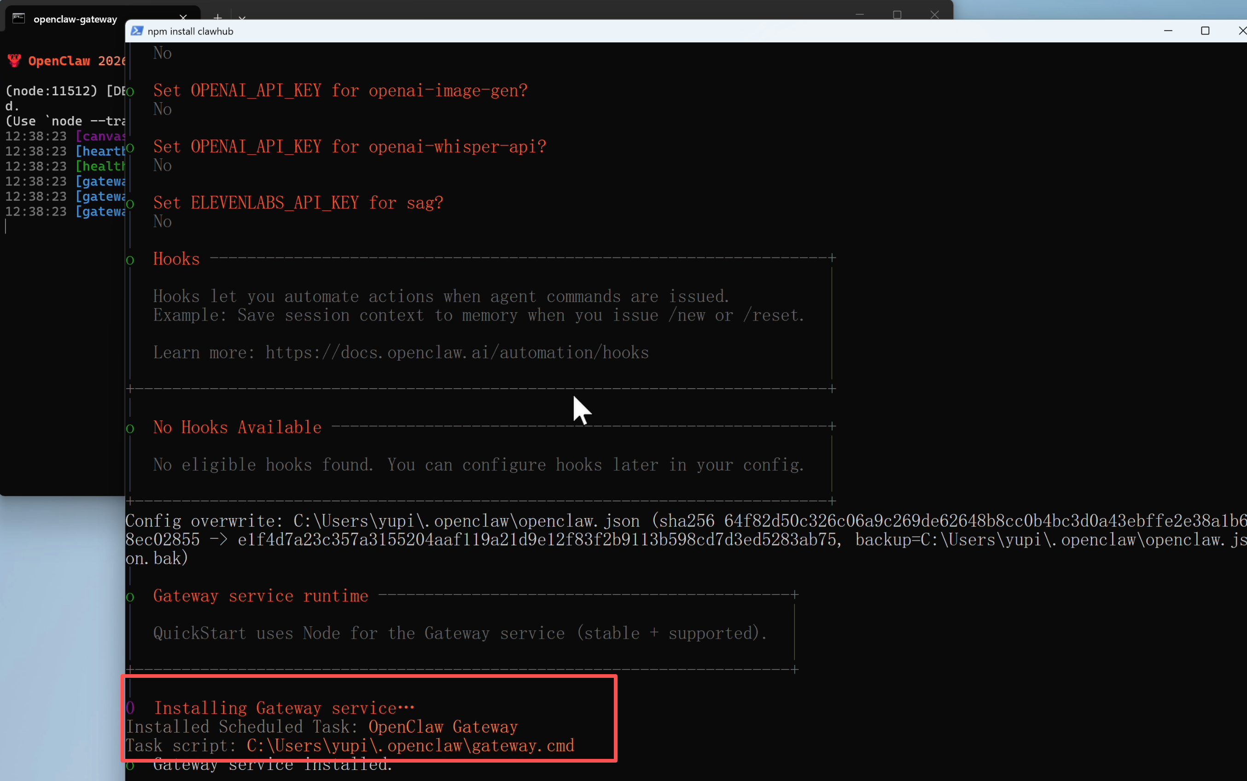Maximize the background Windows Terminal window
The width and height of the screenshot is (1247, 781).
tap(897, 14)
